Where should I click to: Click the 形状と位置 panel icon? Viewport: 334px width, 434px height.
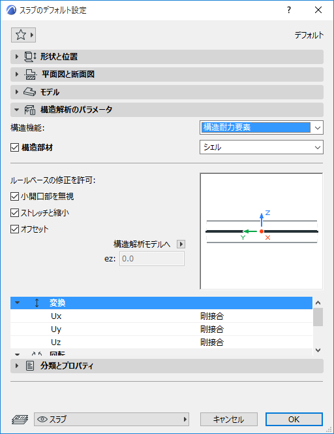(30, 57)
